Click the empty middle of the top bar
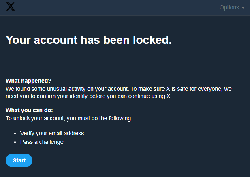Viewport: 250px width, 177px height. (x=122, y=7)
